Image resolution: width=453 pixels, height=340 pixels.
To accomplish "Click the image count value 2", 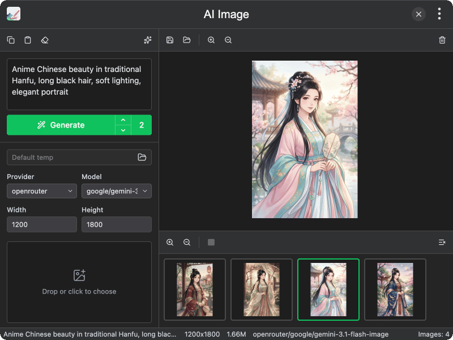I will 142,125.
